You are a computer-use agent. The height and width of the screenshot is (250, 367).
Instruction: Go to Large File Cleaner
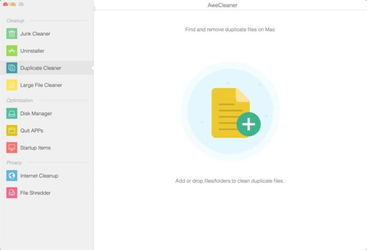pos(41,85)
